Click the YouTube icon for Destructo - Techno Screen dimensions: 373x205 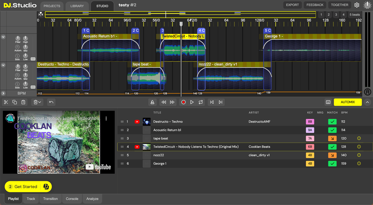point(137,122)
